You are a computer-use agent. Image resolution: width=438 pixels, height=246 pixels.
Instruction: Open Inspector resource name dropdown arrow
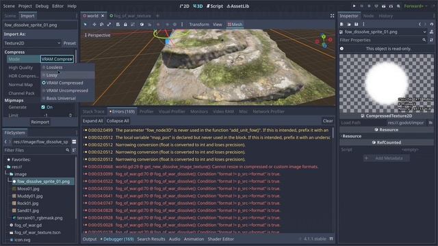(x=424, y=32)
